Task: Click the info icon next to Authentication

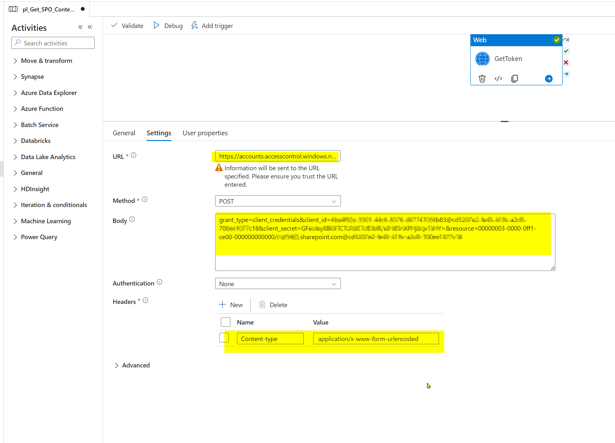Action: coord(159,282)
